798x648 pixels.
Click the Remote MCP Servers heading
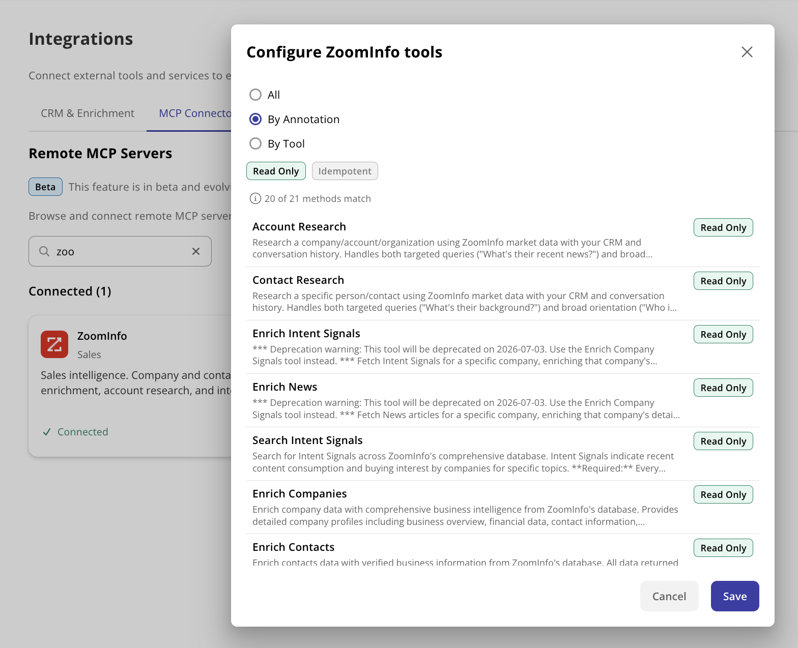tap(100, 153)
